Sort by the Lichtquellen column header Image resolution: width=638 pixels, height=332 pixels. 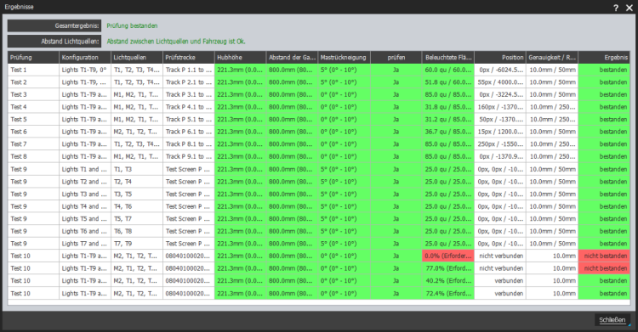pyautogui.click(x=137, y=57)
